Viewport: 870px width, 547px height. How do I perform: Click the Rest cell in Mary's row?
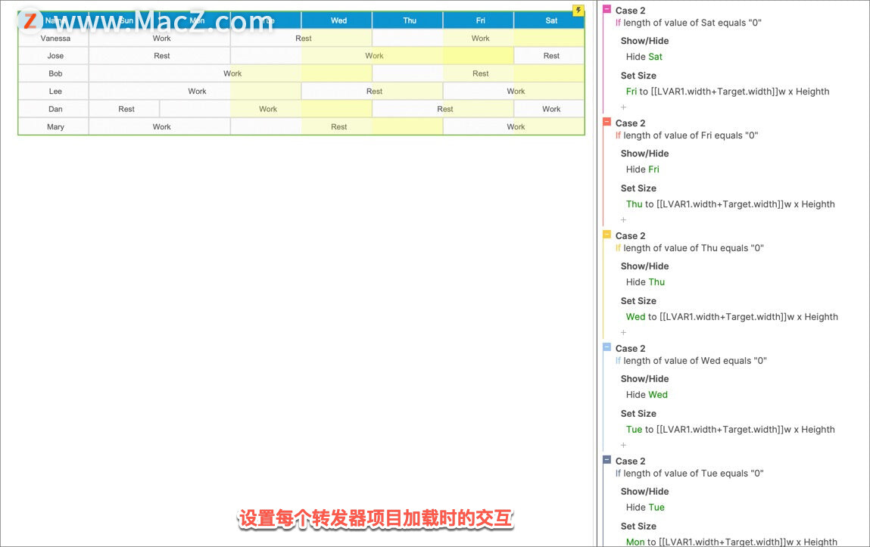tap(338, 126)
